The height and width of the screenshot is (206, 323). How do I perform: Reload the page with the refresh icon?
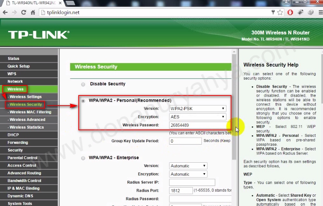(x=24, y=12)
